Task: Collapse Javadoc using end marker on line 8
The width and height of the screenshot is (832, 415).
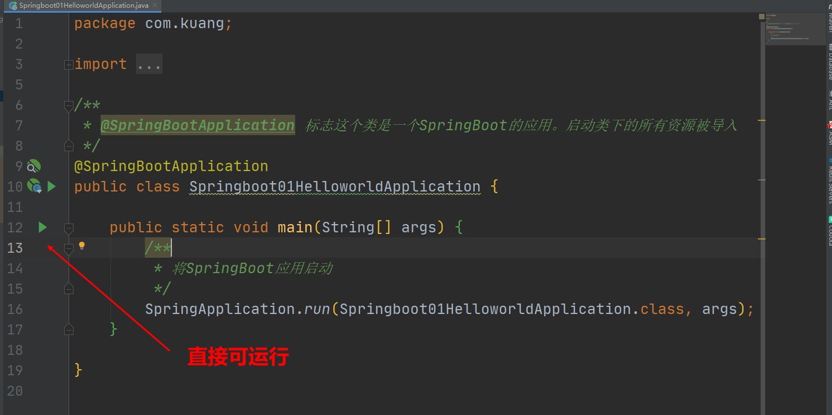Action: 69,146
